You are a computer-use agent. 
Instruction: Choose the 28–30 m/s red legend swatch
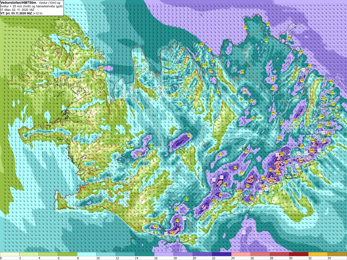pyautogui.click(x=279, y=254)
